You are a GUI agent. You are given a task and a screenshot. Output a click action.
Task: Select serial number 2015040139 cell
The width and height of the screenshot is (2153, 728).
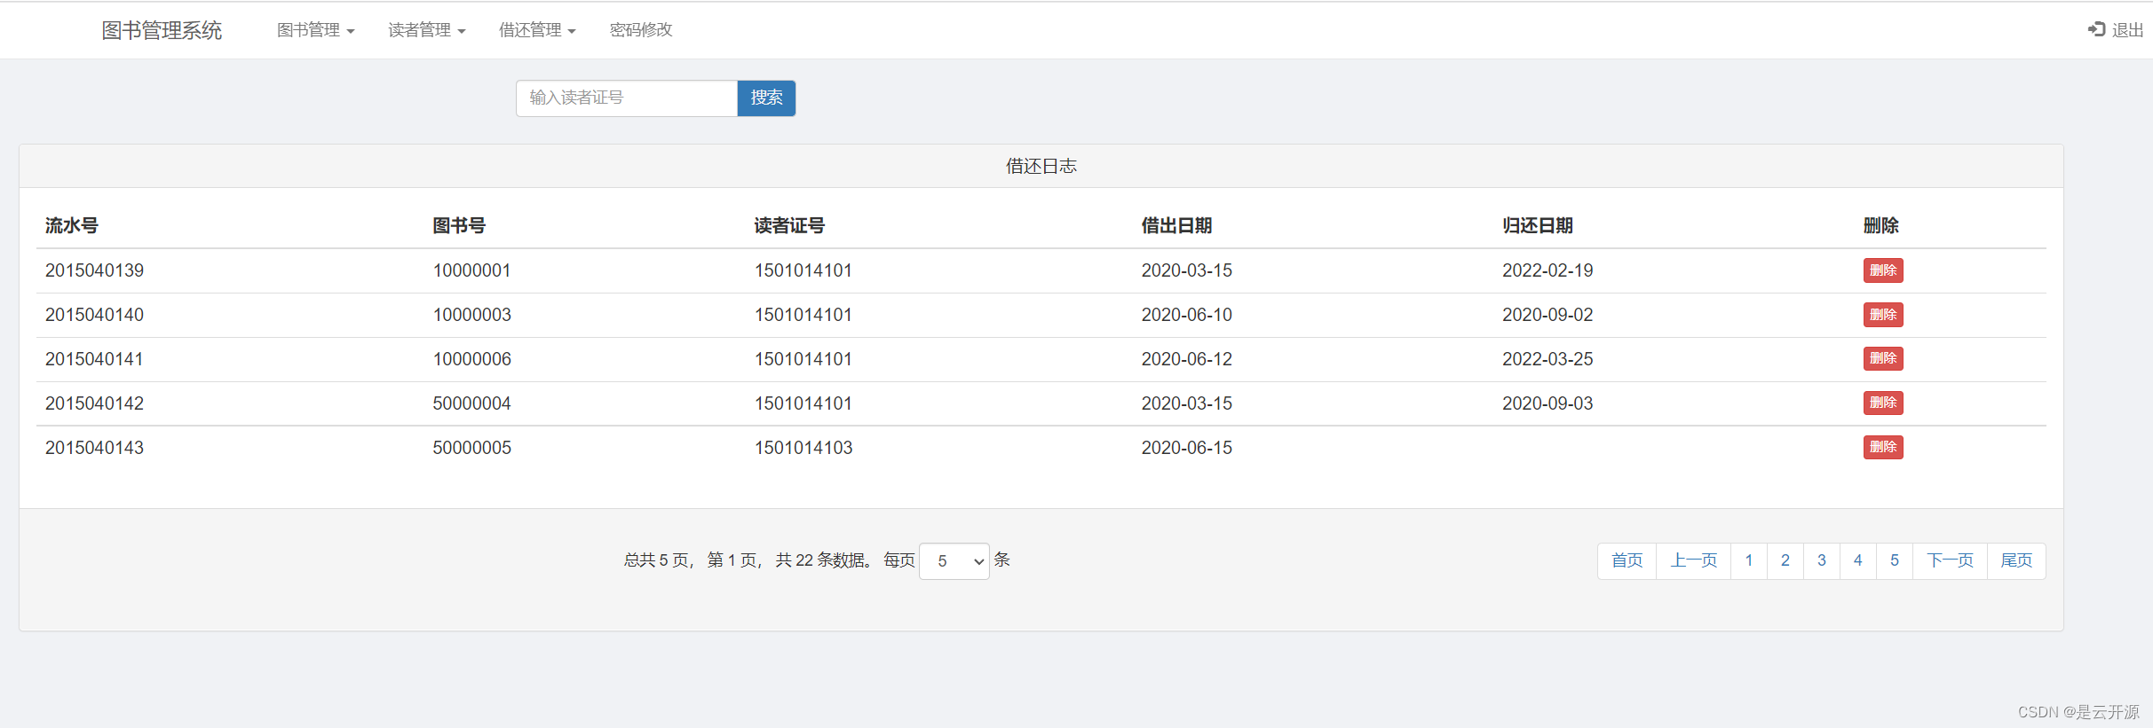(x=94, y=270)
